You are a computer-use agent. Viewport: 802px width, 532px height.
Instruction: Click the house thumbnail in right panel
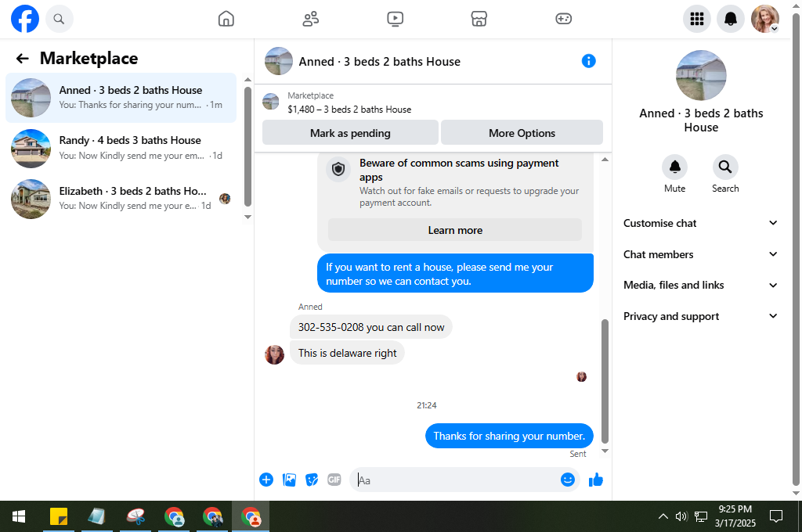pyautogui.click(x=701, y=75)
